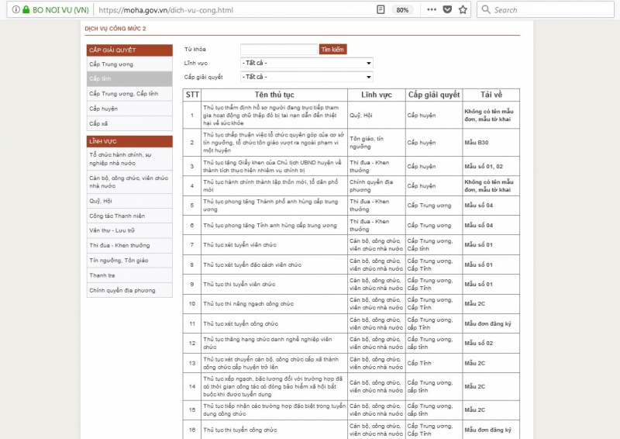Toggle reader view icon in address bar

click(x=381, y=10)
